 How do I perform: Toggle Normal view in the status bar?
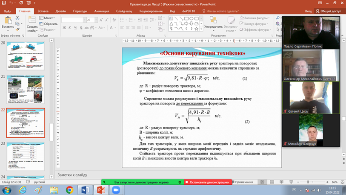tap(262, 182)
